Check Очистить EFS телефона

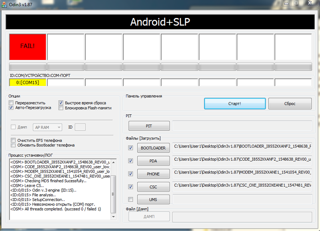[x=13, y=140]
